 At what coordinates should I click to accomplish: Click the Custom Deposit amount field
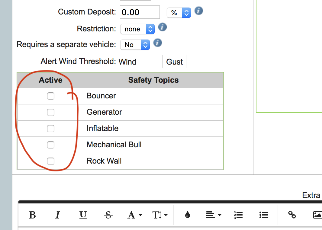click(140, 12)
